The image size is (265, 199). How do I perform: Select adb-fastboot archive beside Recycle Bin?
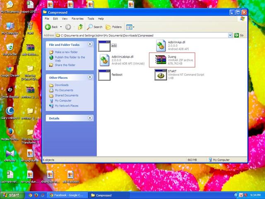pos(30,50)
